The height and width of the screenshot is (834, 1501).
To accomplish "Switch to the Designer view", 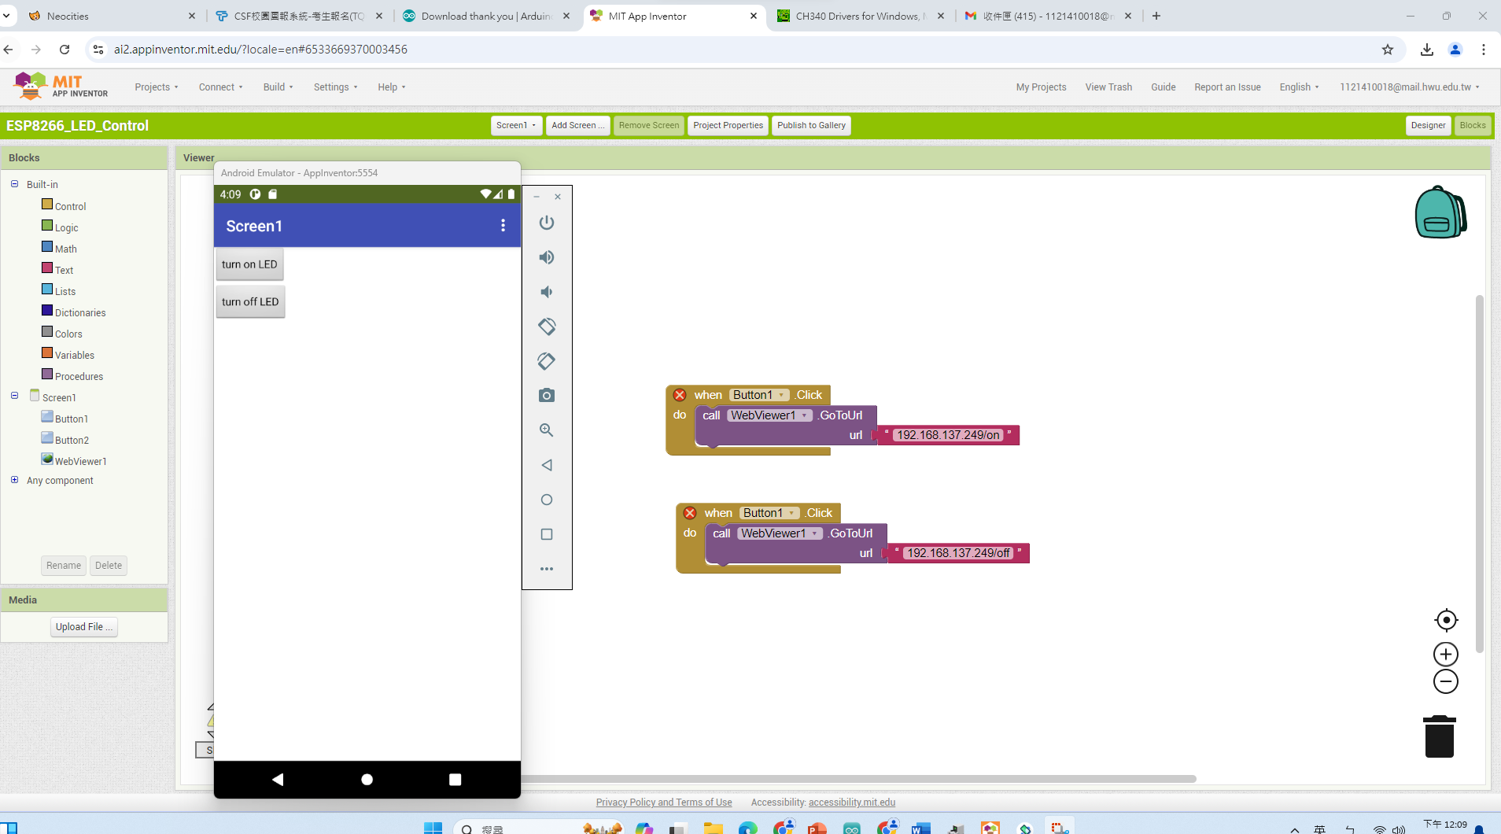I will pyautogui.click(x=1427, y=126).
